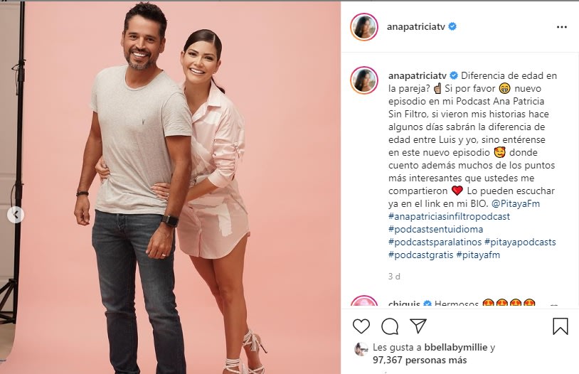Open the #anapatriciasinfiltropodcast hashtag
The image size is (579, 374).
pos(449,216)
